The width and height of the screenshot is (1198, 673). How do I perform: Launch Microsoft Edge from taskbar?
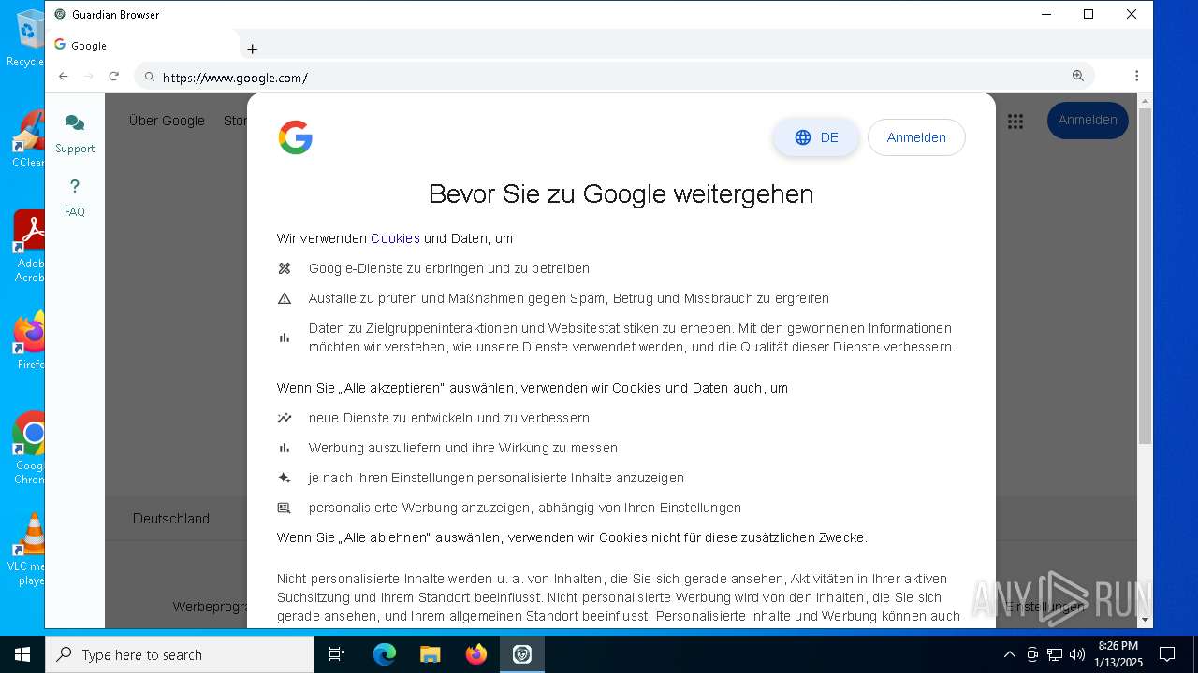tap(385, 654)
